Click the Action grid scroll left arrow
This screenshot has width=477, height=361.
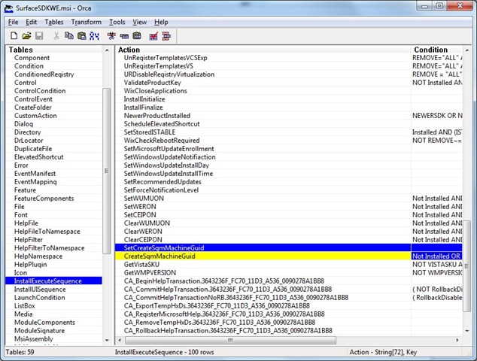120,341
